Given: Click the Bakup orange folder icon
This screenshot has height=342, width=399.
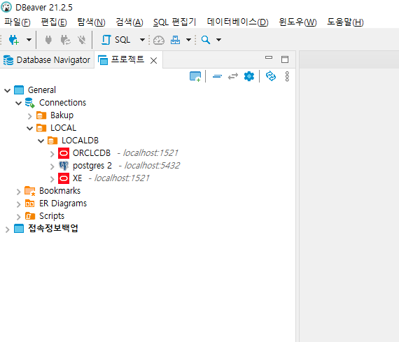Looking at the screenshot, I should pos(41,115).
